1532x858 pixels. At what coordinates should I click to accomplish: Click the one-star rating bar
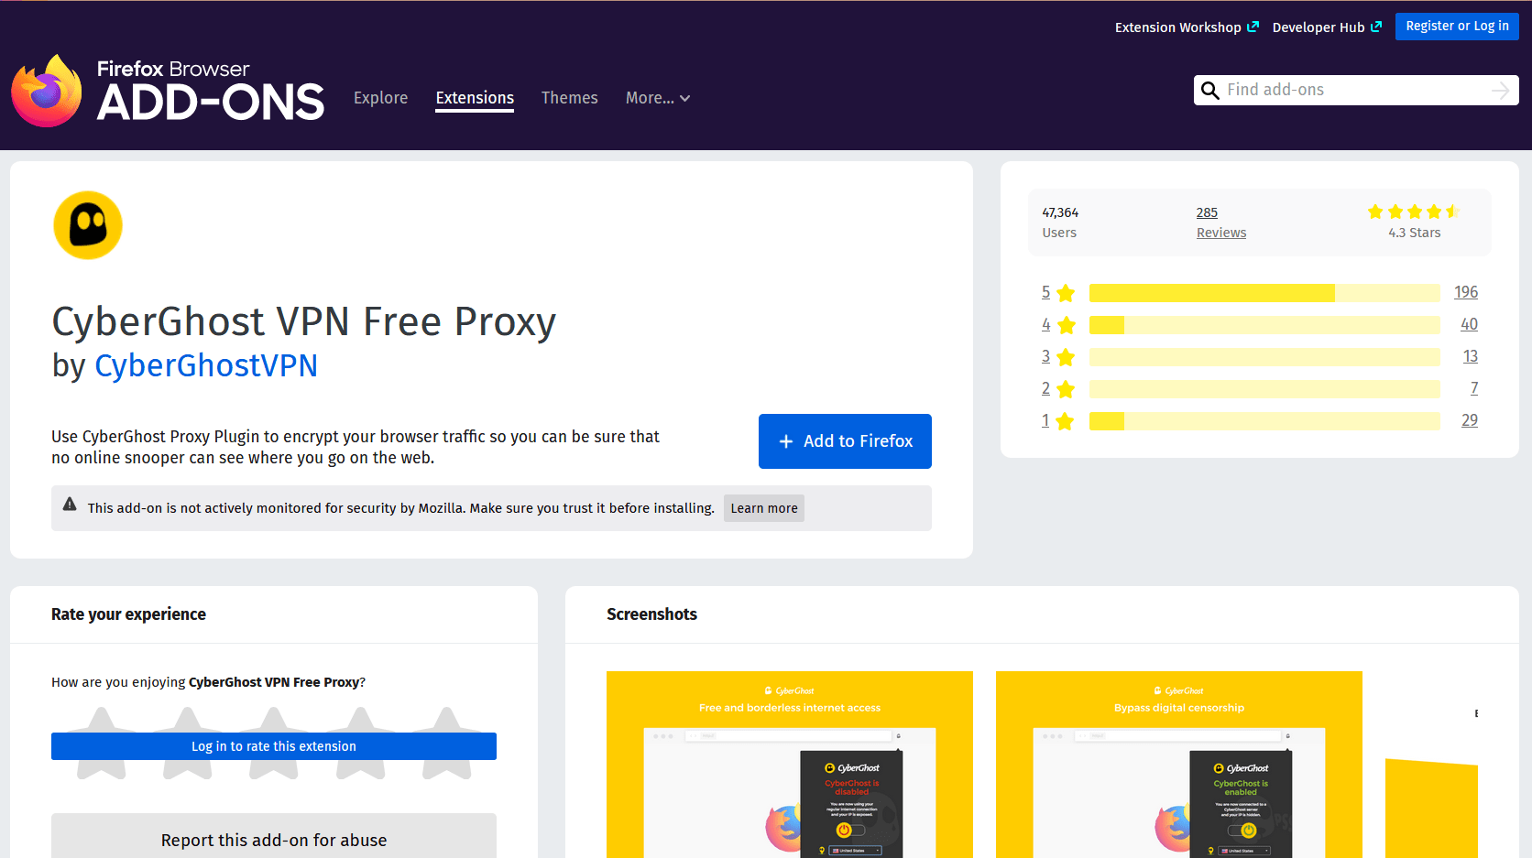[1264, 421]
